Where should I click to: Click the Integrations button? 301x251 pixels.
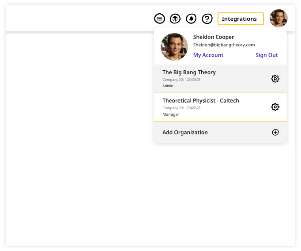pyautogui.click(x=241, y=19)
